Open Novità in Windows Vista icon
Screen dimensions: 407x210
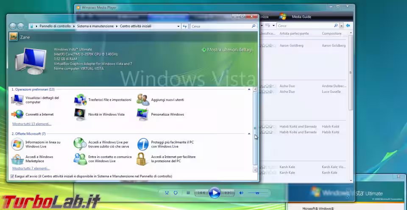[80, 114]
